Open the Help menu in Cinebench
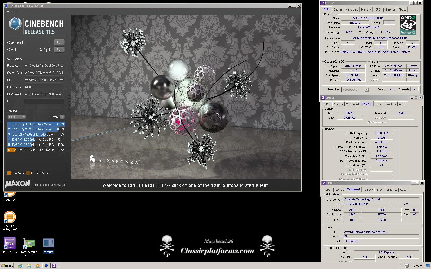This screenshot has width=431, height=269. pyautogui.click(x=16, y=11)
